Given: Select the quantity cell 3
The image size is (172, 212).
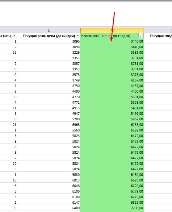Looking at the screenshot, I should point(8,169).
